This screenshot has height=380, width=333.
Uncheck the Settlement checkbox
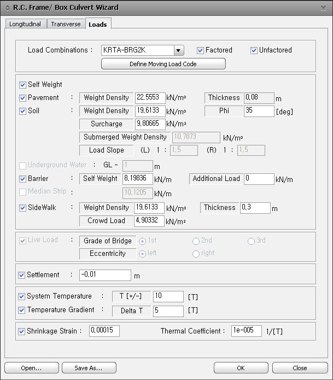click(22, 275)
